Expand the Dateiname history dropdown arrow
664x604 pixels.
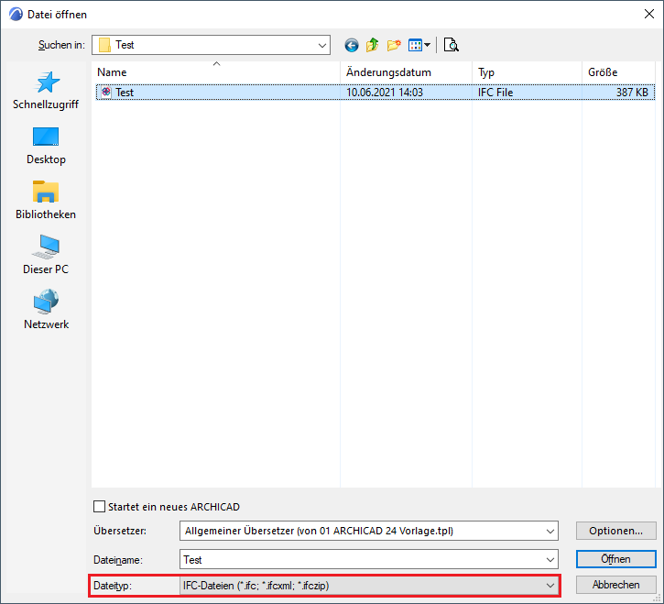point(550,560)
